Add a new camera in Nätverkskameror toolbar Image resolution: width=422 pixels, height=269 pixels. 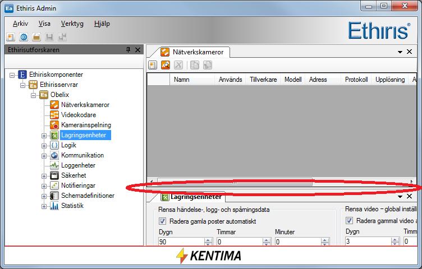153,65
